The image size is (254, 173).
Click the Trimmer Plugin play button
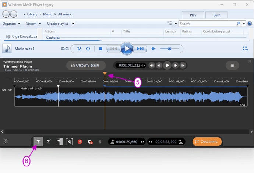[x=167, y=66]
